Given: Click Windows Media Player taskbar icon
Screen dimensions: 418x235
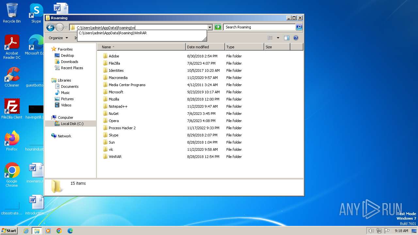Looking at the screenshot, I should [x=48, y=231].
